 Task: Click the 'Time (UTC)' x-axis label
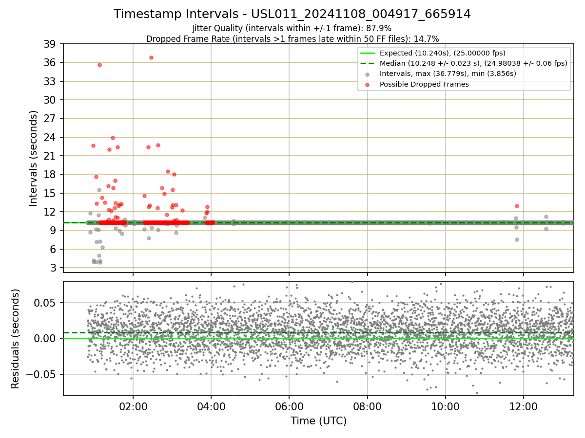318,421
